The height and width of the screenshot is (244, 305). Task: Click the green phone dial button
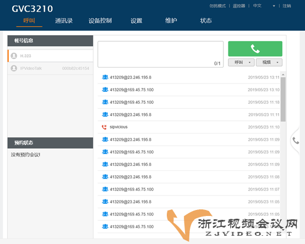click(255, 49)
